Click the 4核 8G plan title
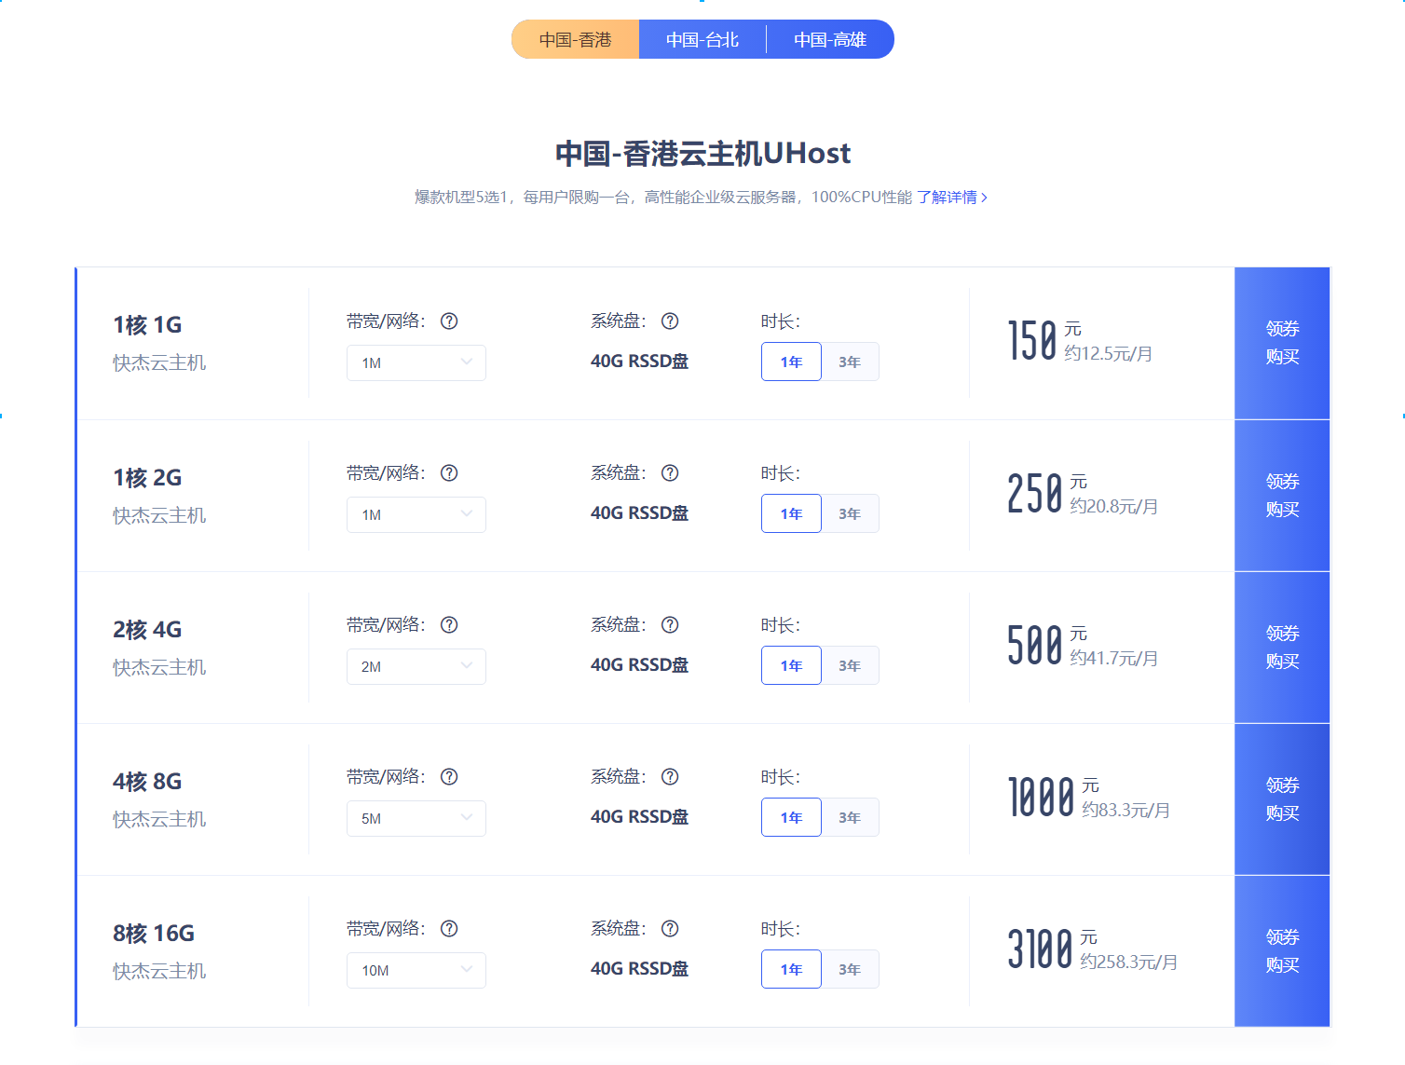 pyautogui.click(x=147, y=782)
